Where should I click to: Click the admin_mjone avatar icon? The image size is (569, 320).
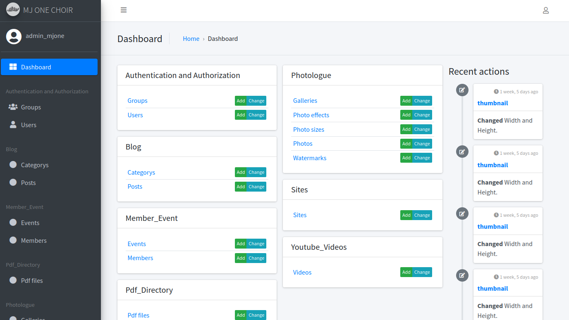tap(14, 36)
